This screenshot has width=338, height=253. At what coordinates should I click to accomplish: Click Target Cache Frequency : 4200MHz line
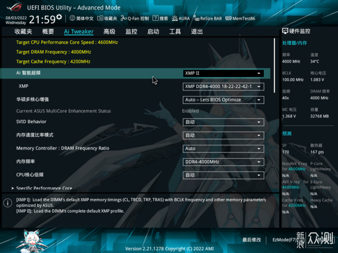click(53, 61)
